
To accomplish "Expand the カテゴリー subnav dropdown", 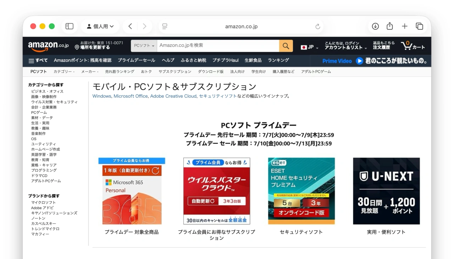I will tap(64, 72).
